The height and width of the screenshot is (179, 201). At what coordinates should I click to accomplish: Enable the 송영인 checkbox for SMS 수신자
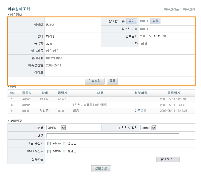tap(64, 151)
